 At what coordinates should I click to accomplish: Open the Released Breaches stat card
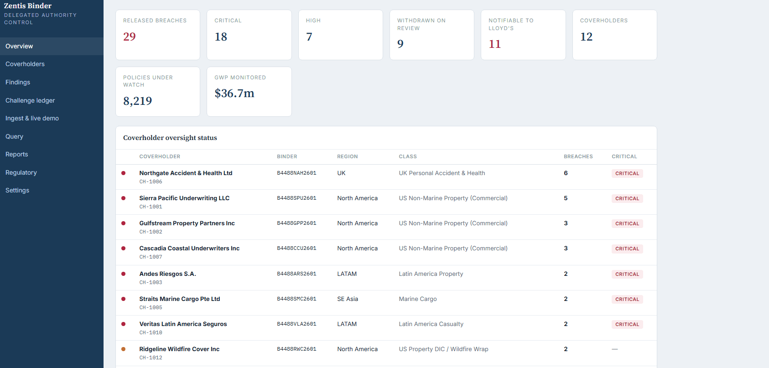[x=158, y=35]
